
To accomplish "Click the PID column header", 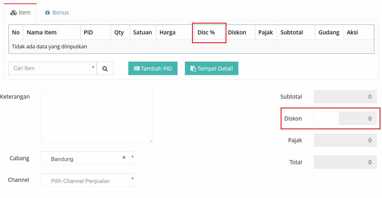I will pos(96,32).
